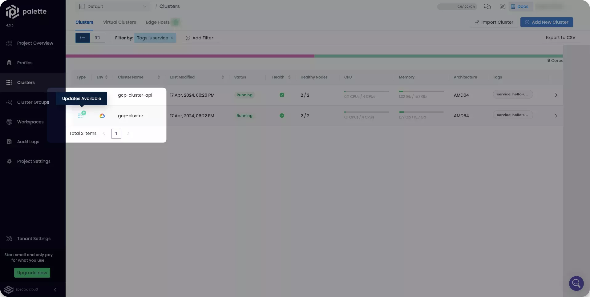Open Cluster Groups from the sidebar
Viewport: 590px width, 297px height.
[x=33, y=102]
